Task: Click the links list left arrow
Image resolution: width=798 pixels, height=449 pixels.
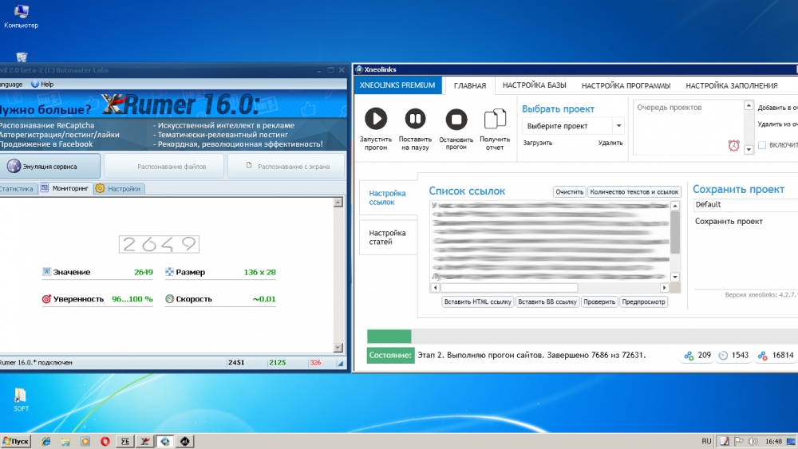Action: pyautogui.click(x=435, y=288)
